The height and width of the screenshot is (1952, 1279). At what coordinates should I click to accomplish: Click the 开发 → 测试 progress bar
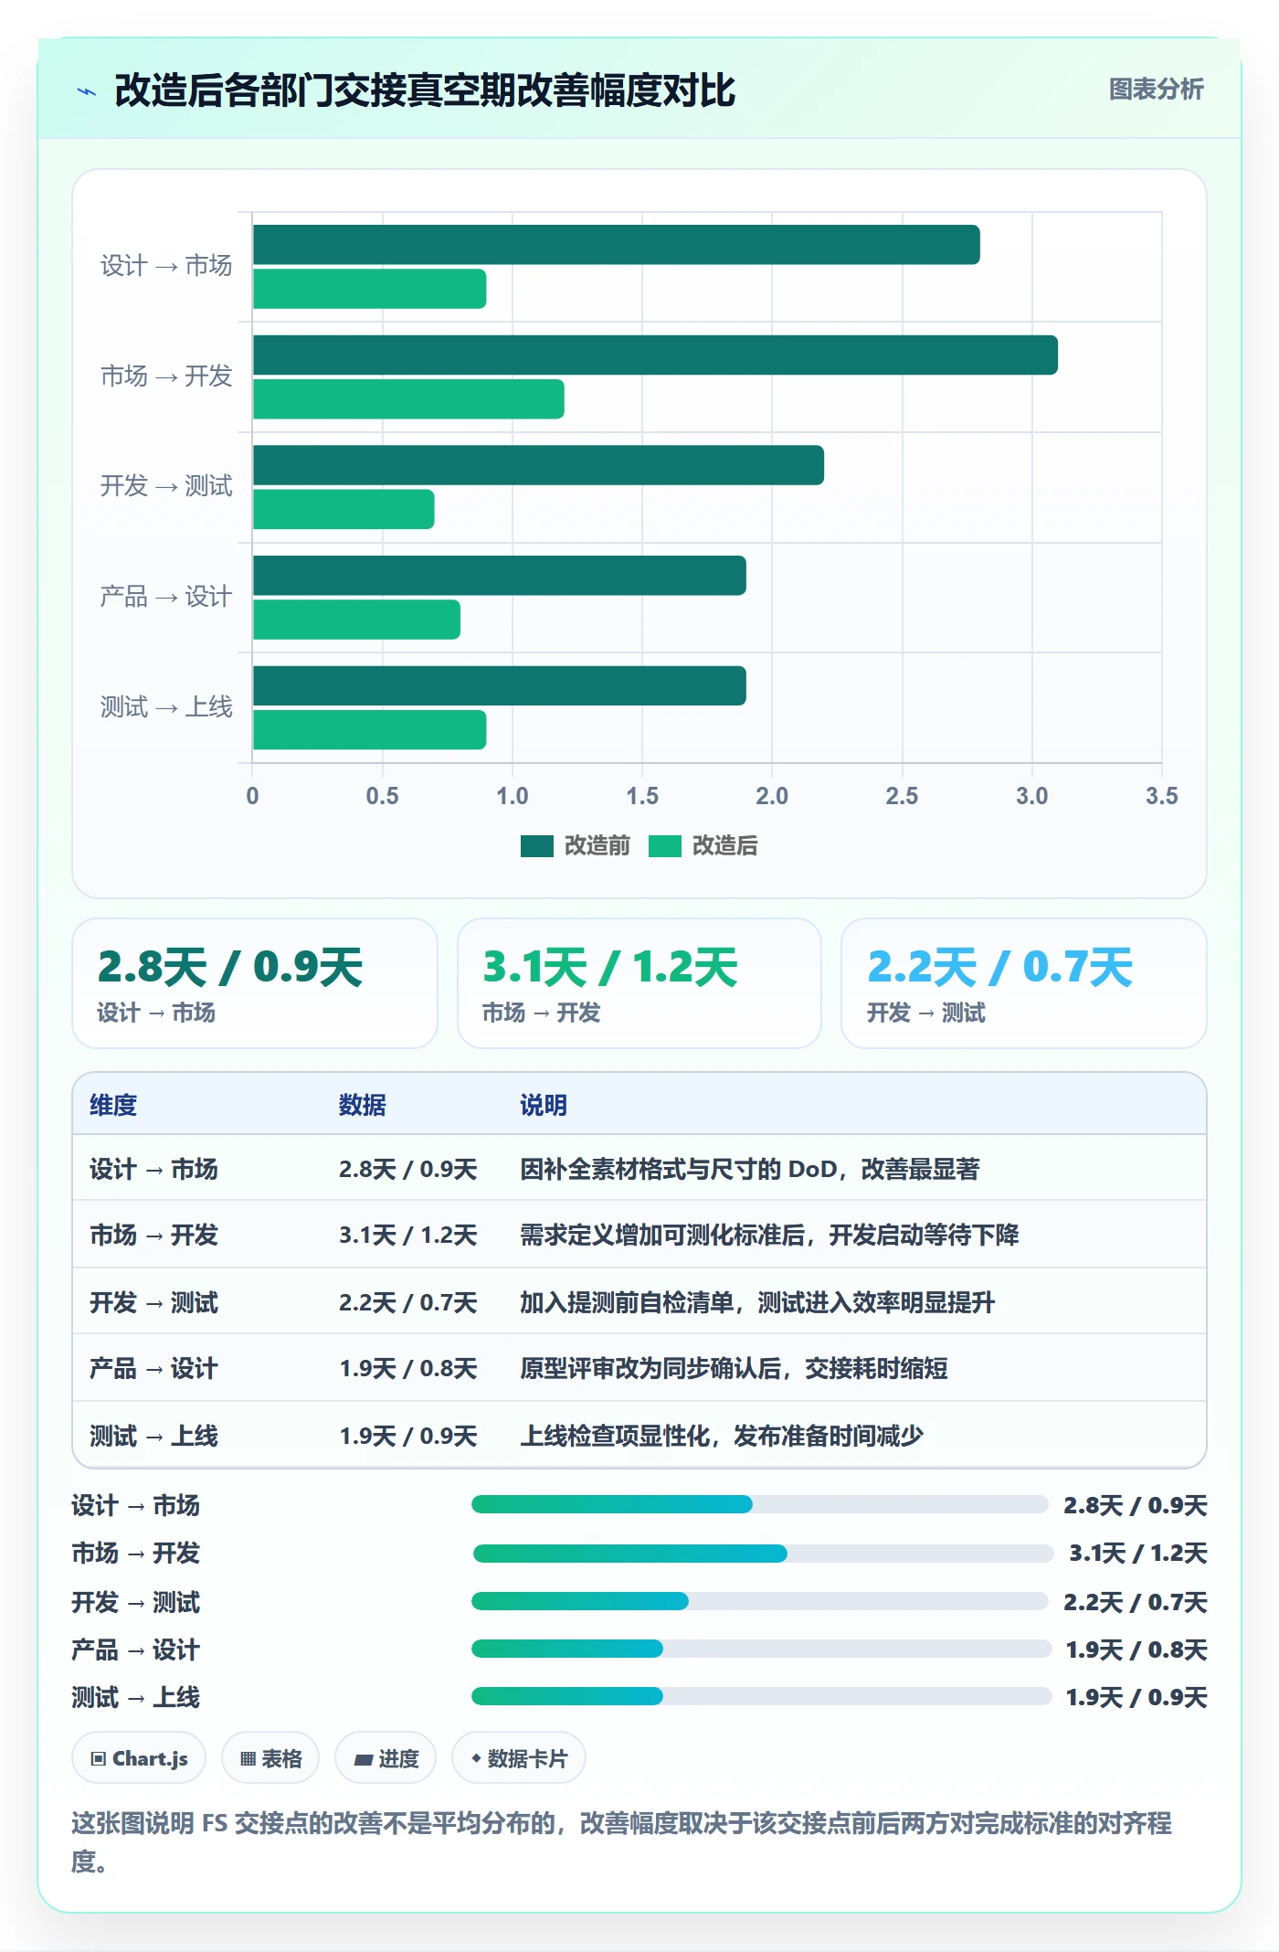(759, 1601)
